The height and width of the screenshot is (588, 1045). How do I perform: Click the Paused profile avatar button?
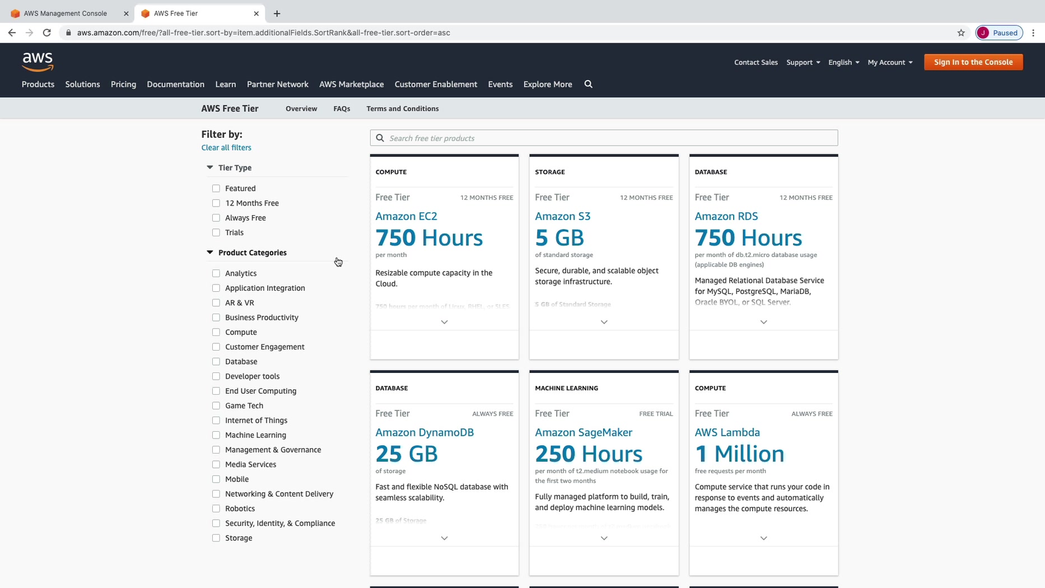[999, 32]
